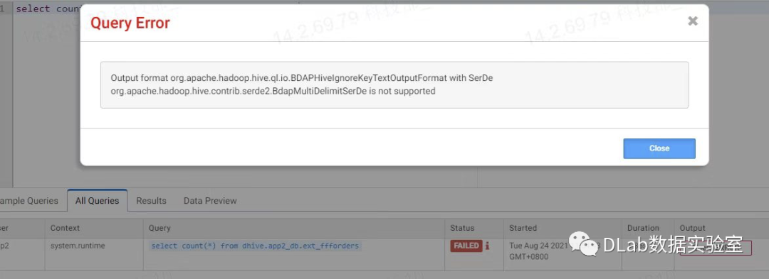
Task: Click the system.runtime context cell
Action: tap(78, 246)
